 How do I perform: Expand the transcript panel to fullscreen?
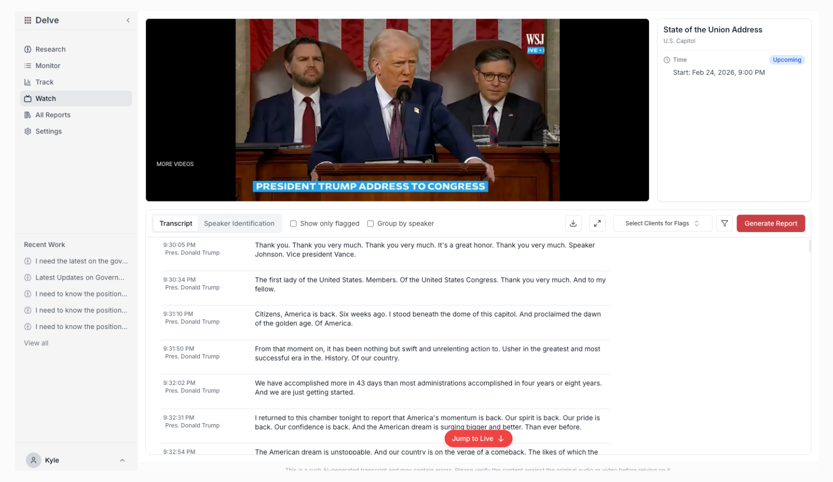tap(597, 223)
